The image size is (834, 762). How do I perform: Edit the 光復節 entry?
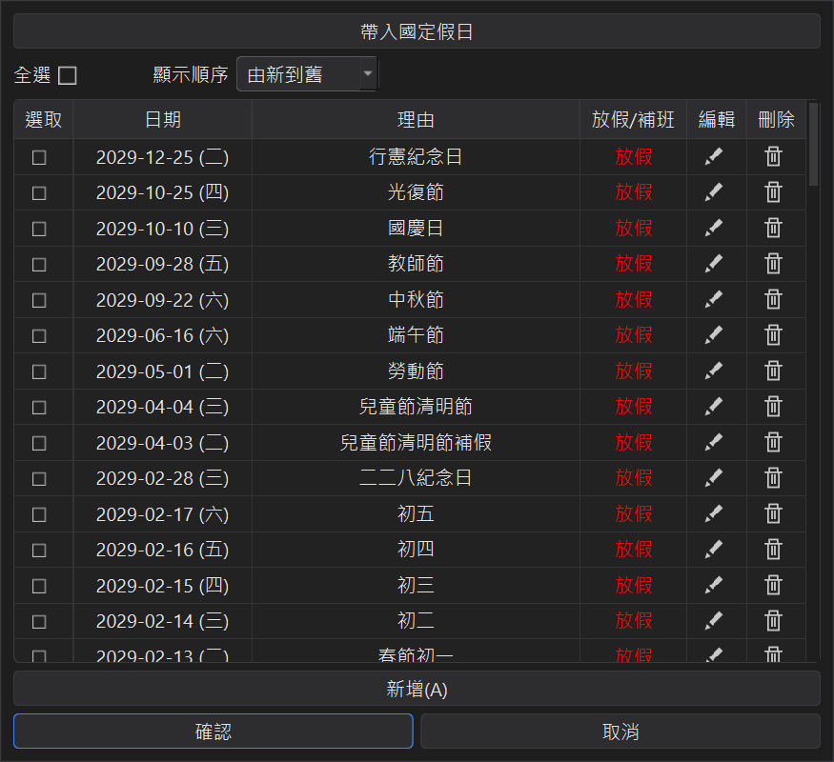click(714, 192)
